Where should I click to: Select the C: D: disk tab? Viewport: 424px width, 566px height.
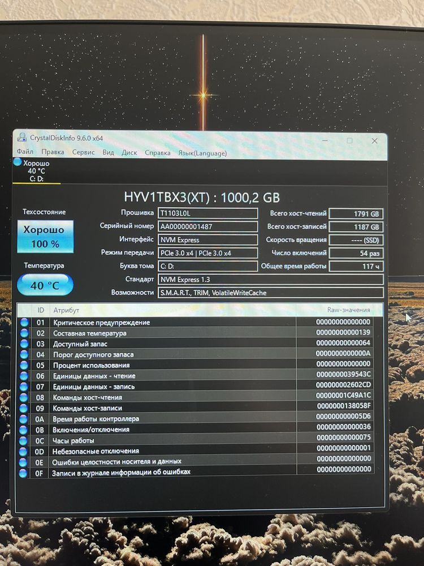(36, 171)
